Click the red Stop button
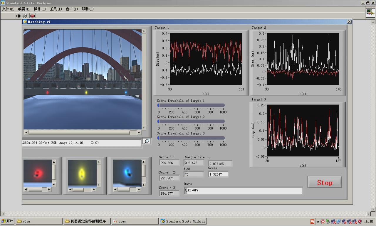The image size is (376, 226). pyautogui.click(x=325, y=182)
